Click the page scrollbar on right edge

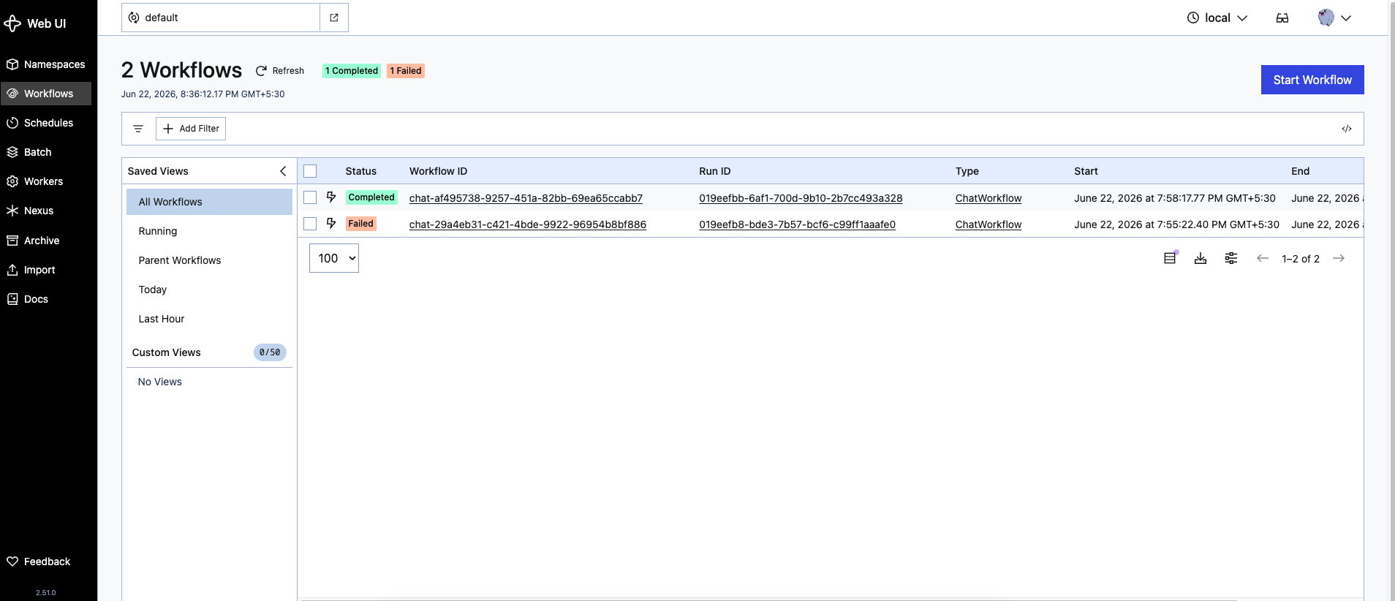(x=1391, y=300)
